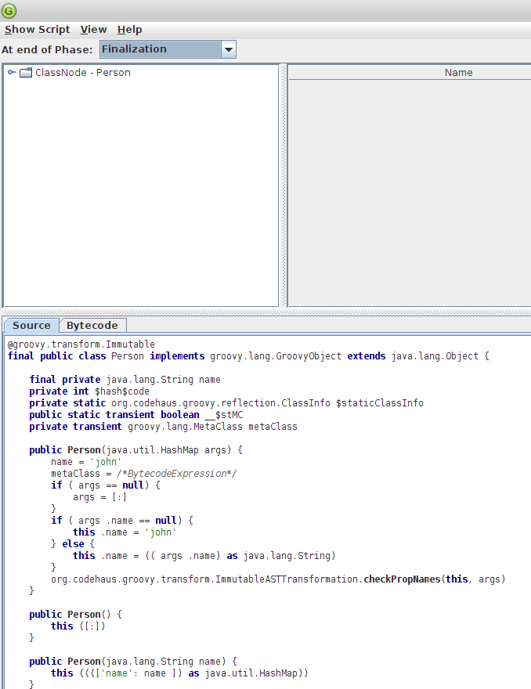The height and width of the screenshot is (689, 531).
Task: Click 'groovy.lang.MetaClass metaClass' field line
Action: (x=163, y=427)
